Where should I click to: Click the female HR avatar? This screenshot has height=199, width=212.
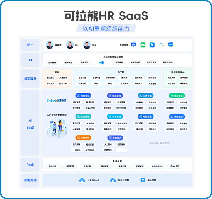tap(70, 45)
